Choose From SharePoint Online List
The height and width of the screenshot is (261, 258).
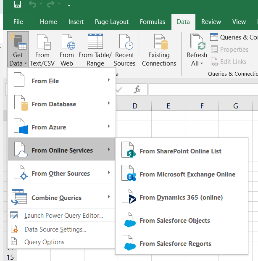coord(180,151)
